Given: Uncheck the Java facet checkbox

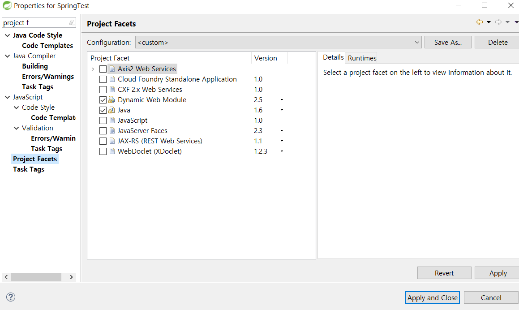Looking at the screenshot, I should 103,110.
